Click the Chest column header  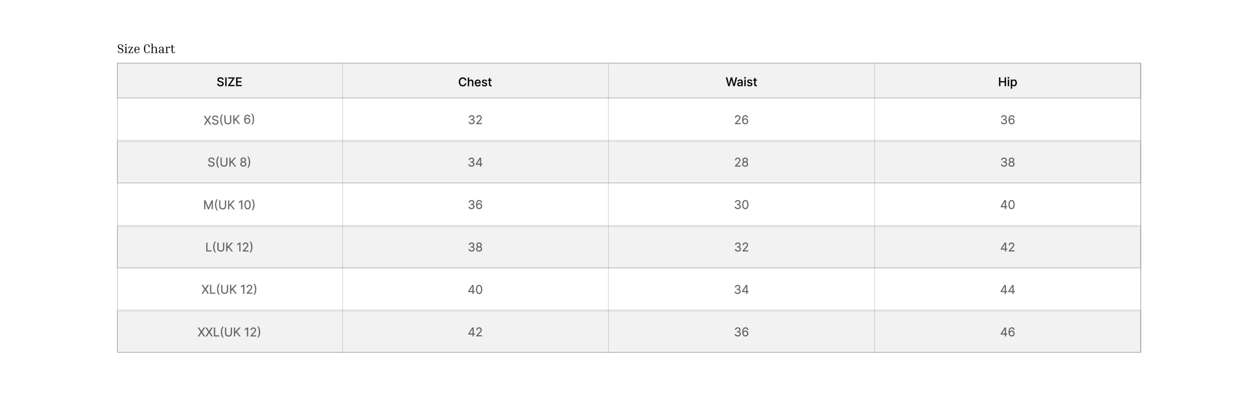(475, 82)
